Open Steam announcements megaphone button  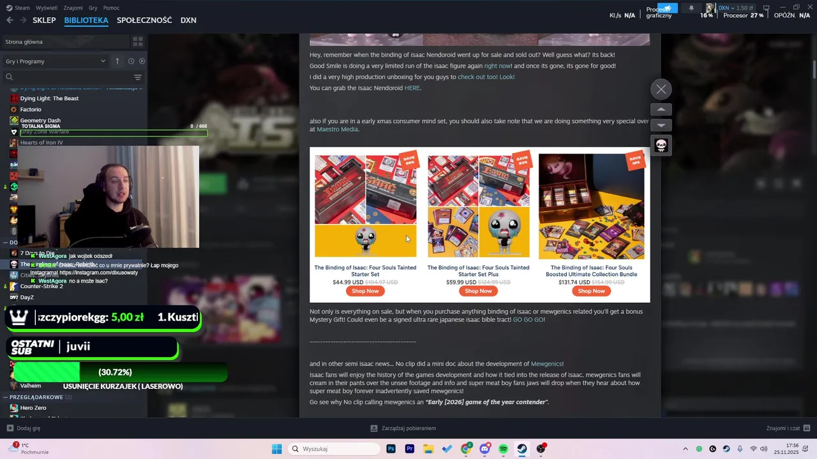668,8
